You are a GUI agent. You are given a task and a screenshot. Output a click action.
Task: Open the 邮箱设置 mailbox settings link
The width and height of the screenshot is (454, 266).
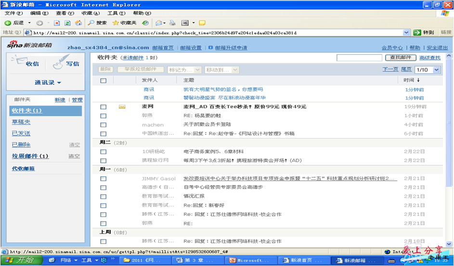191,48
